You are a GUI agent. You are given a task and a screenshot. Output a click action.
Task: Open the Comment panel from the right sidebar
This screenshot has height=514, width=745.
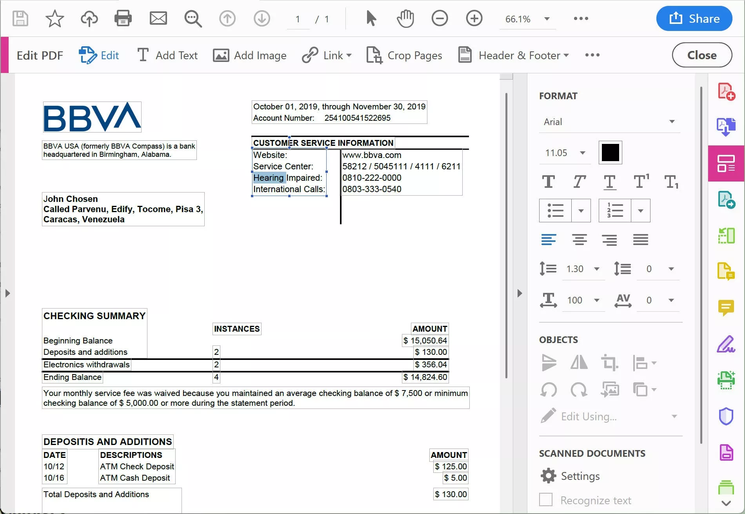pos(726,307)
